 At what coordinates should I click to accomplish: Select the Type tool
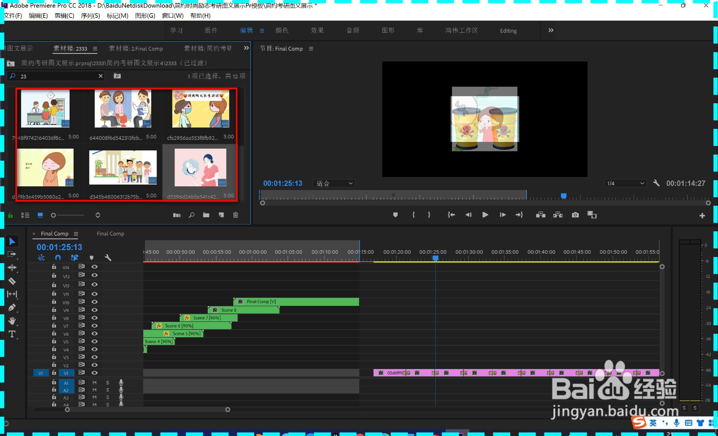tap(12, 334)
